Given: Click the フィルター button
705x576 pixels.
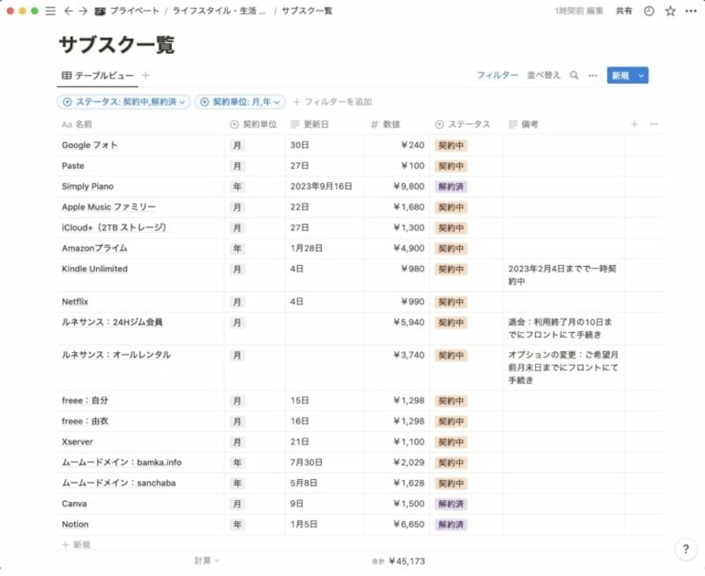Looking at the screenshot, I should point(497,76).
